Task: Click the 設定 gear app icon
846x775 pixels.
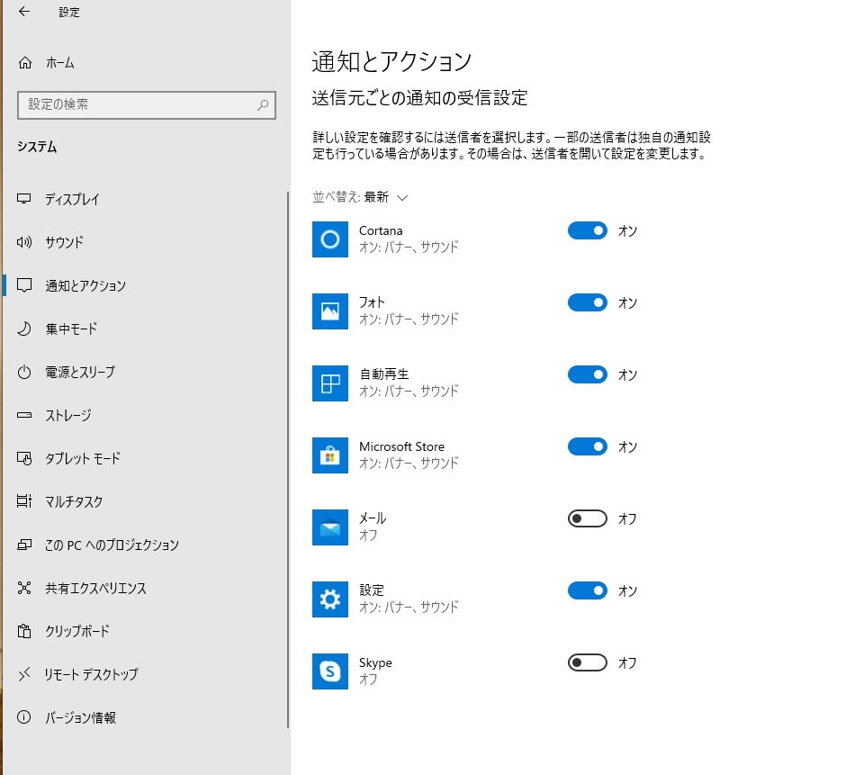Action: click(330, 599)
